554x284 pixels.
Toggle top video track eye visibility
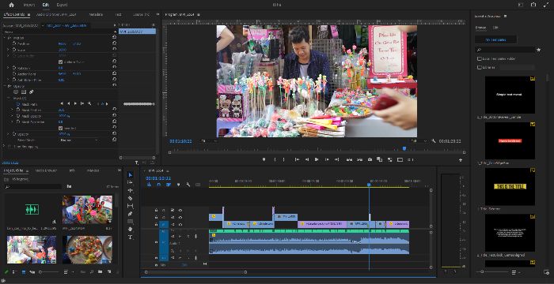[x=180, y=211]
